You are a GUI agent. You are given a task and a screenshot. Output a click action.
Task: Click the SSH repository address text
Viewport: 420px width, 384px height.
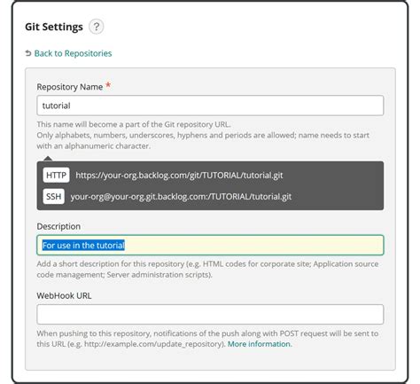point(181,197)
